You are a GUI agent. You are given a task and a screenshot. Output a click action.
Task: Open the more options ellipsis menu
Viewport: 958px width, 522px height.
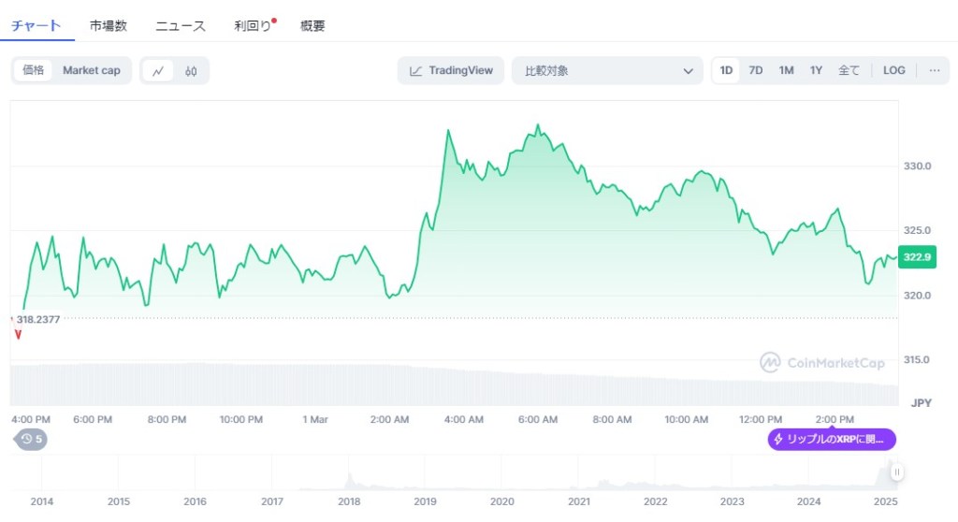934,70
